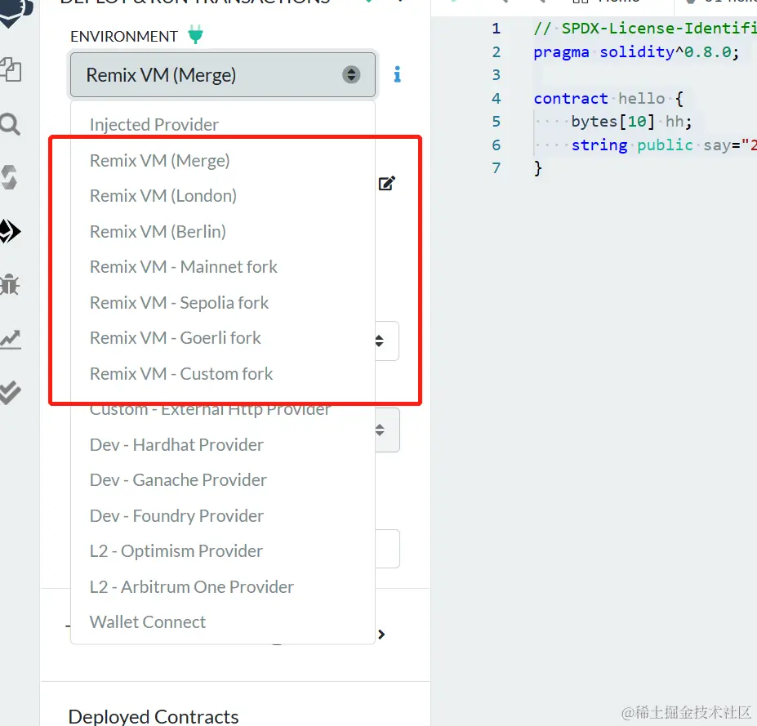Click the 'string public say' code line
This screenshot has height=726, width=757.
(664, 145)
